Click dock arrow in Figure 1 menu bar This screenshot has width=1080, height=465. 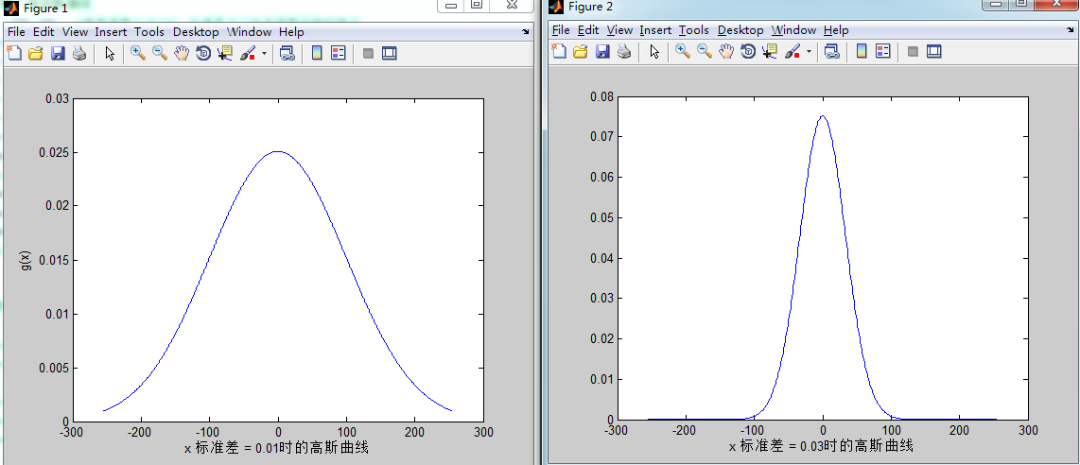coord(526,31)
